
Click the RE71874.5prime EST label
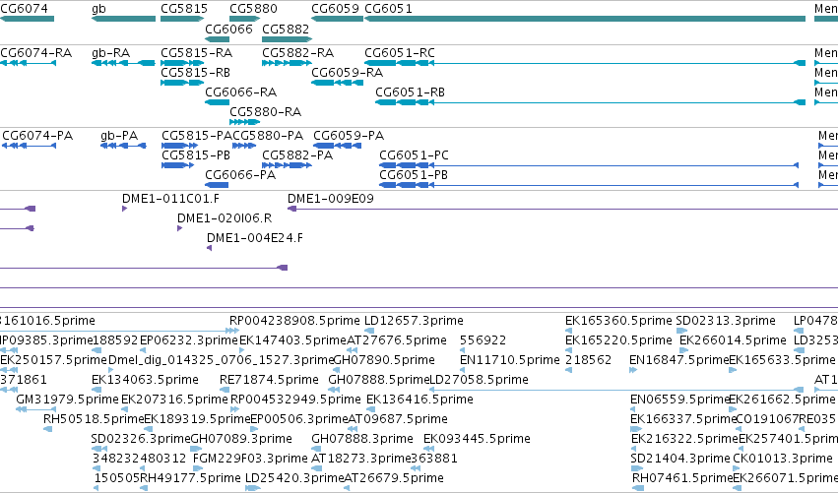pyautogui.click(x=269, y=380)
